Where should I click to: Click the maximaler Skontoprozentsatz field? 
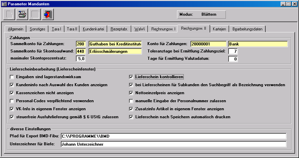tap(81, 59)
